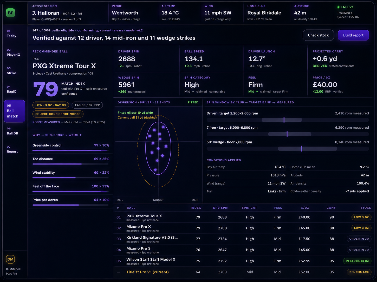Click the IN STOCK 18 DZ badge

[x=357, y=261]
